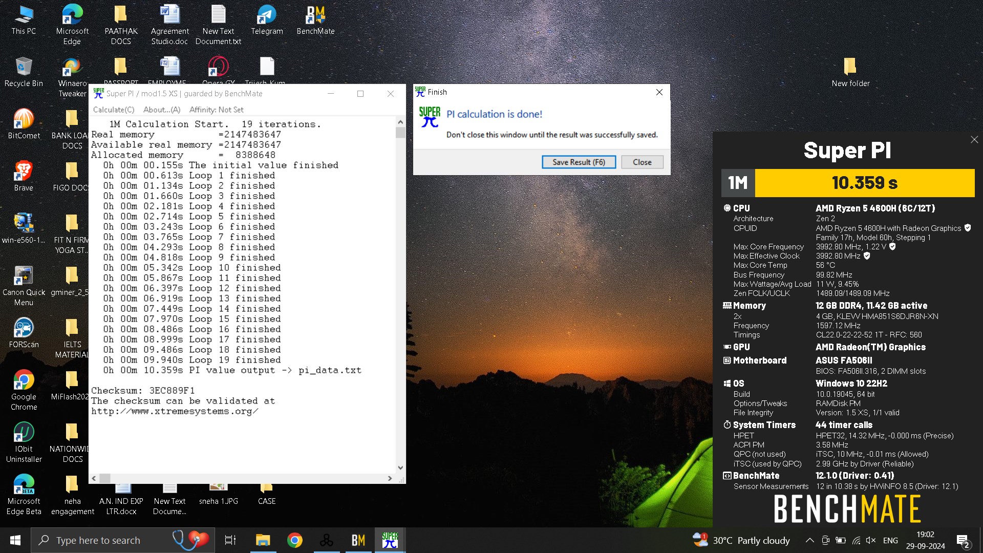Open Microsoft Edge Beta shortcut
This screenshot has width=983, height=553.
click(24, 495)
